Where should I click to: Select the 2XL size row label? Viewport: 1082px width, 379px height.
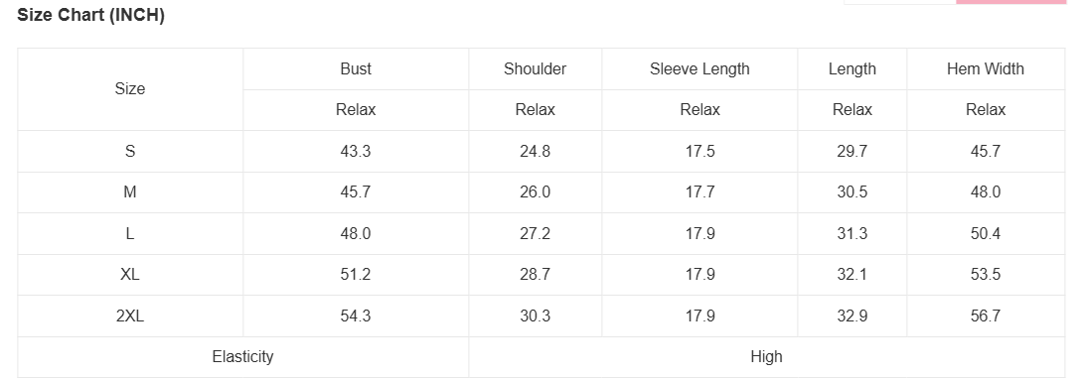(x=130, y=316)
